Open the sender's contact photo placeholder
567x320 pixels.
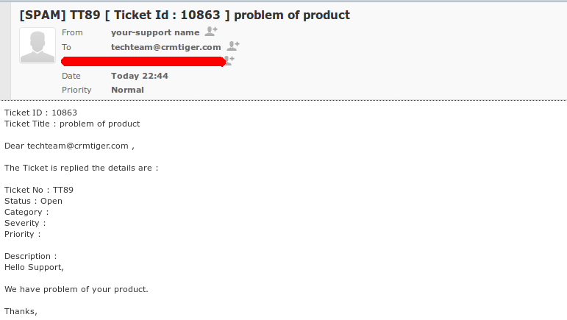coord(38,46)
